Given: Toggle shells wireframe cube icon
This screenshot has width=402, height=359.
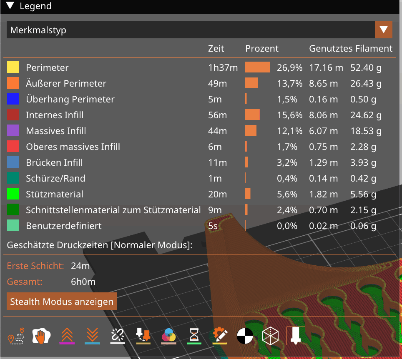Looking at the screenshot, I should point(270,336).
